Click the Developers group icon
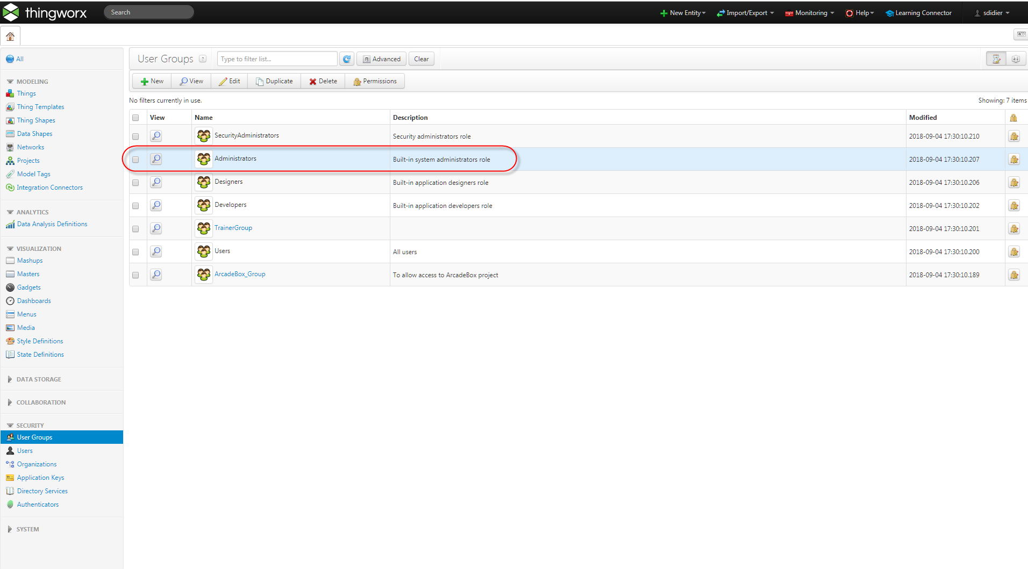The height and width of the screenshot is (569, 1028). (x=204, y=205)
